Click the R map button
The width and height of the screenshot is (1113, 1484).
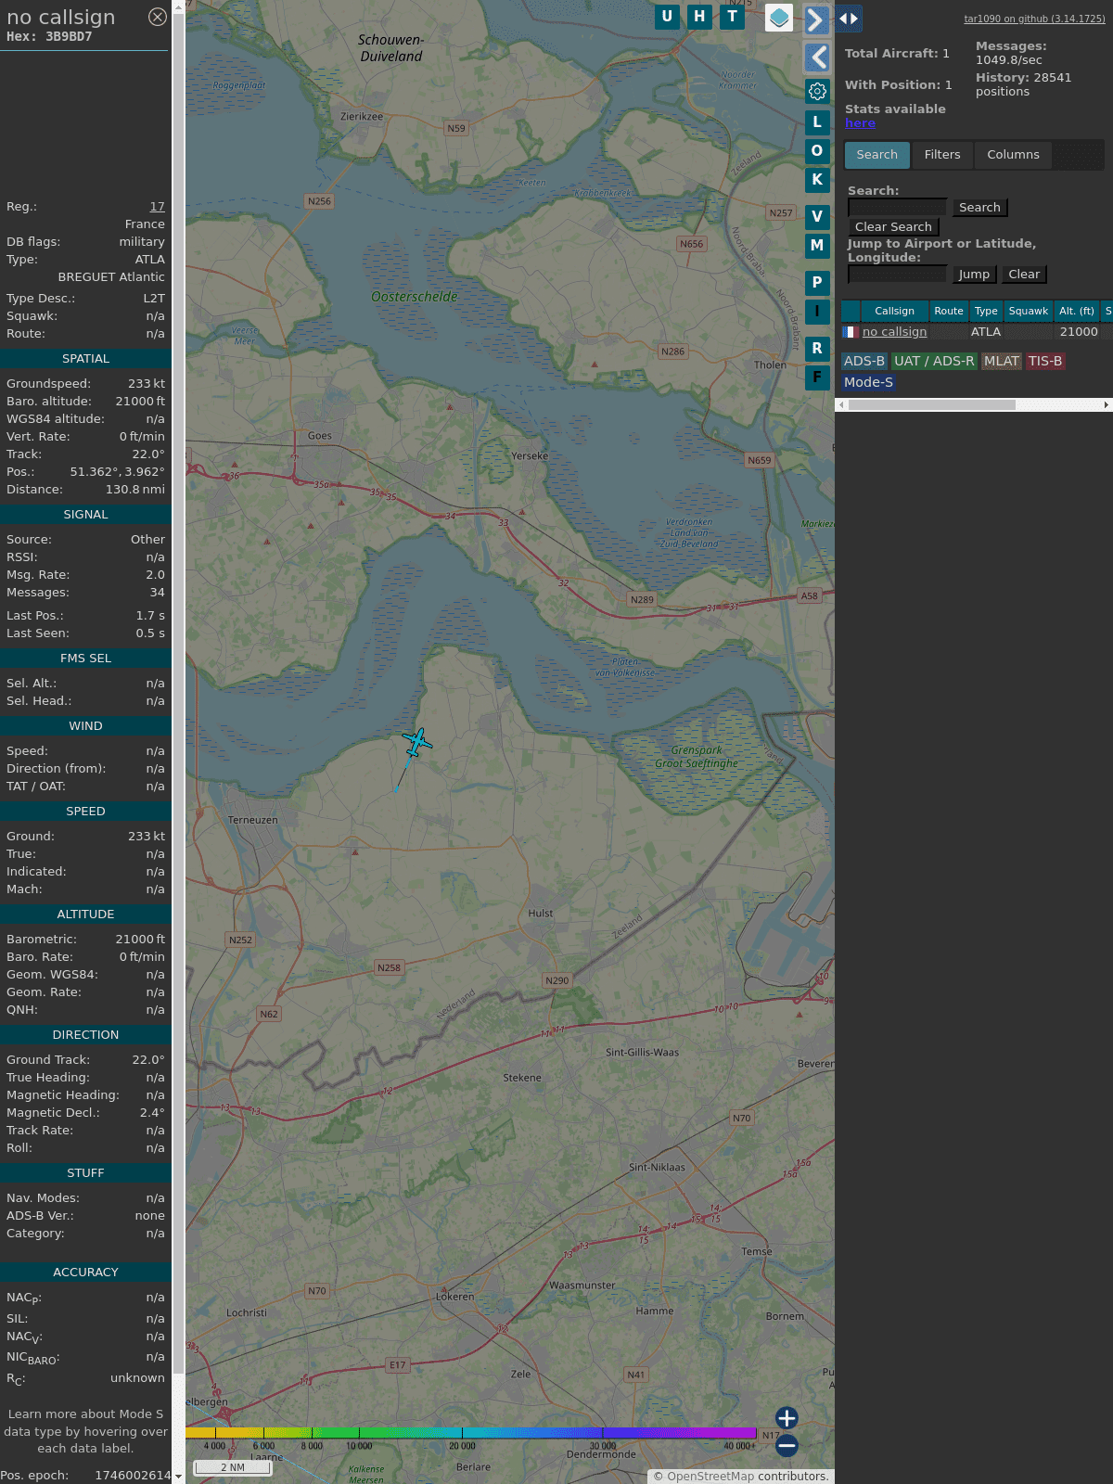[x=817, y=349]
